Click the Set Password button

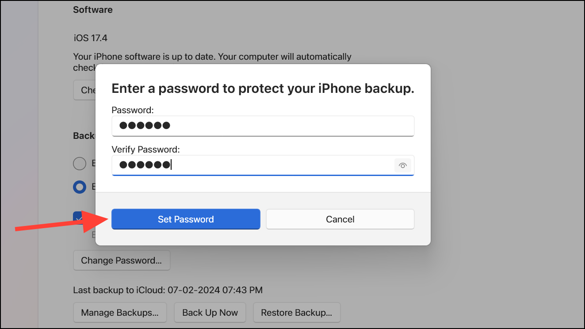click(x=186, y=219)
